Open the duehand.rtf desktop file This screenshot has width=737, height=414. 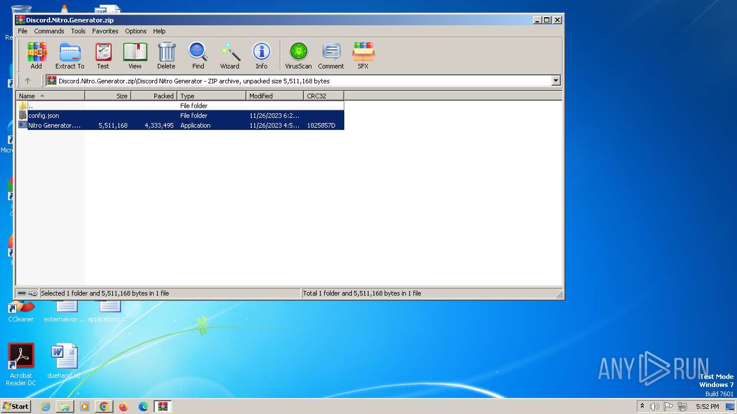click(64, 361)
